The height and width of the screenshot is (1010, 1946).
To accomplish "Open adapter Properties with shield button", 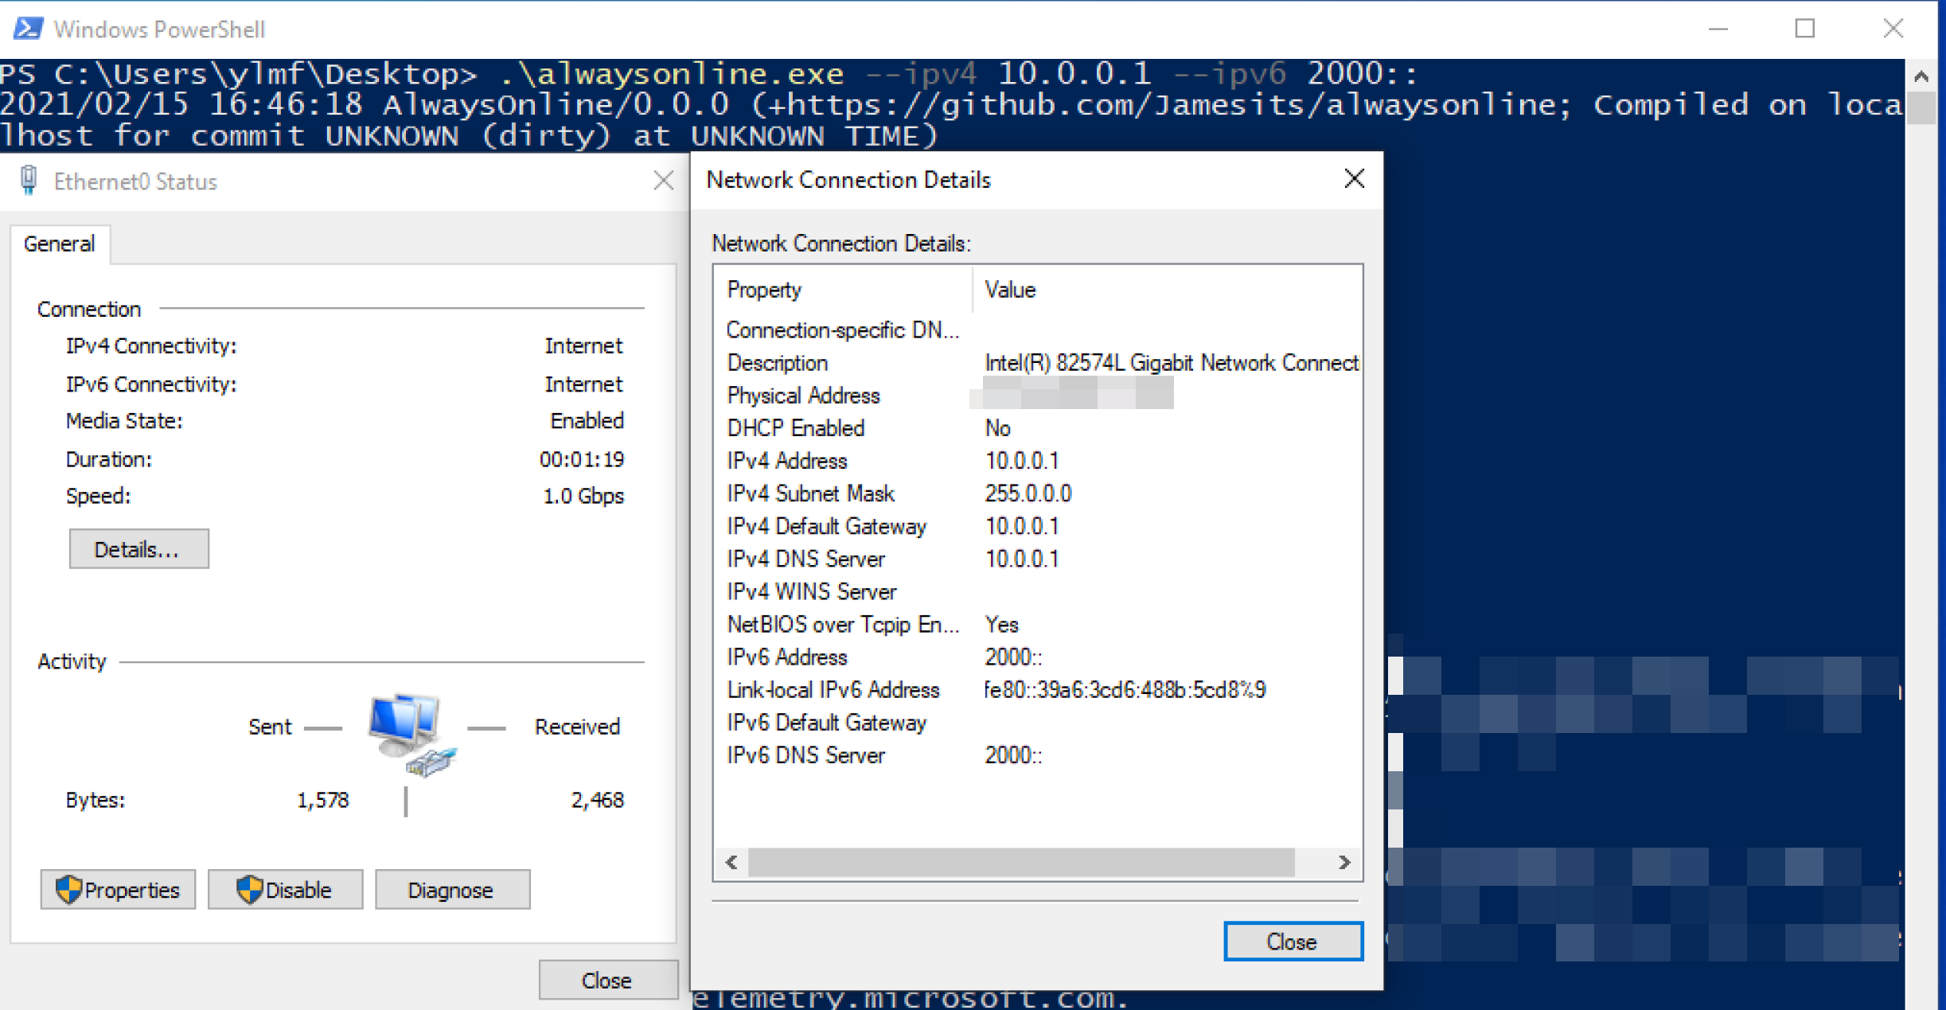I will click(x=118, y=889).
